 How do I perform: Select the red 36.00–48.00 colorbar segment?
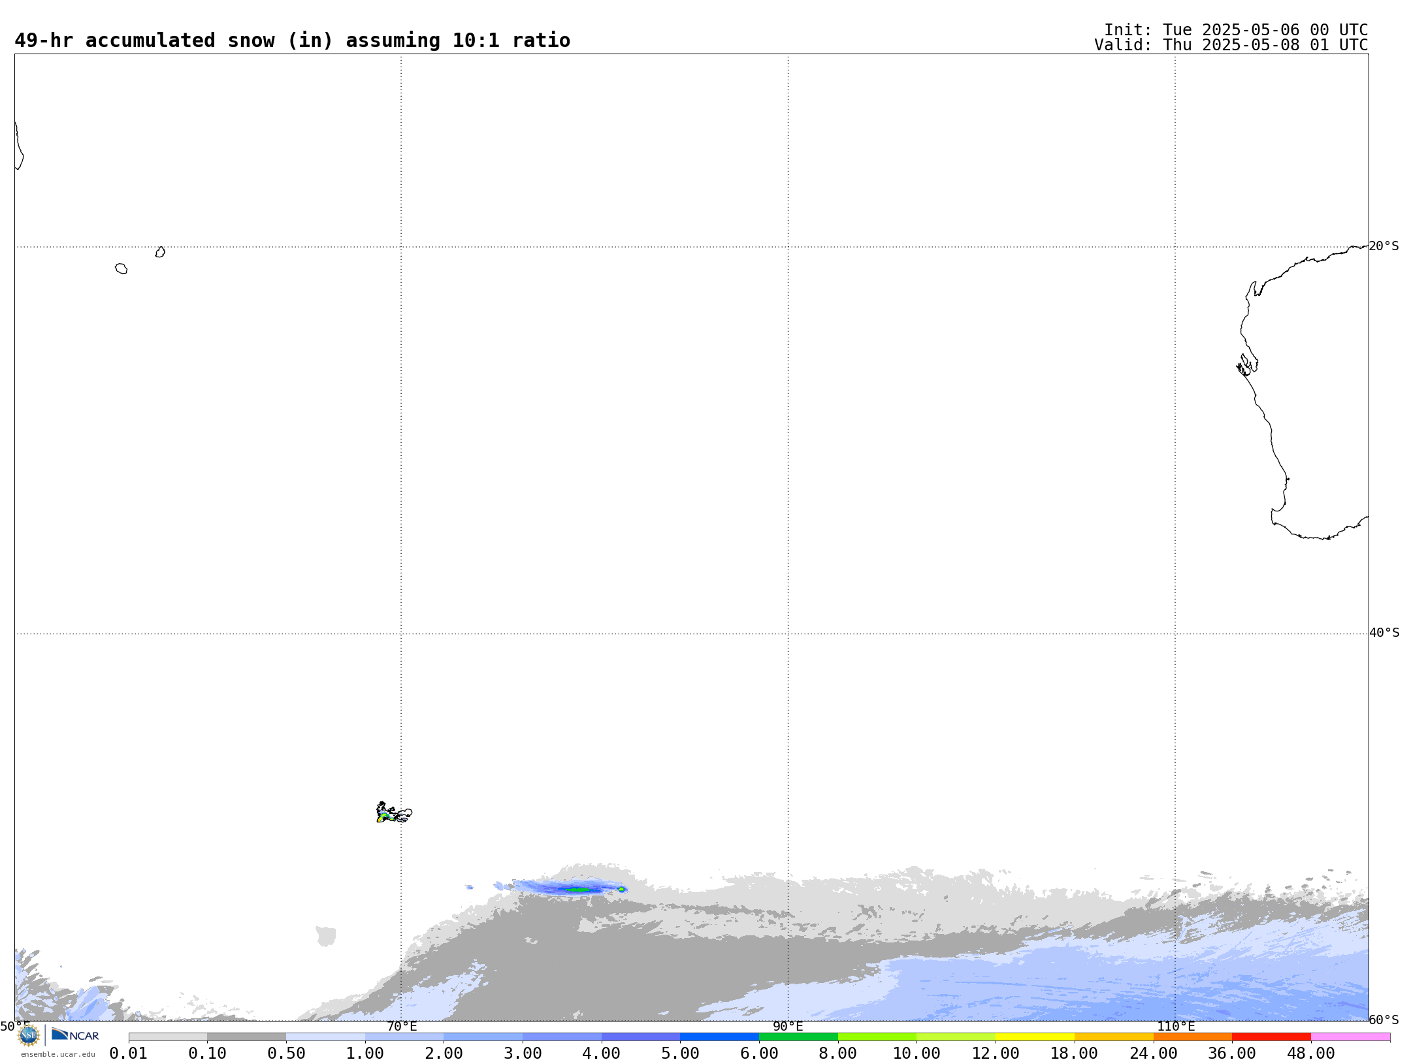pyautogui.click(x=1271, y=1037)
